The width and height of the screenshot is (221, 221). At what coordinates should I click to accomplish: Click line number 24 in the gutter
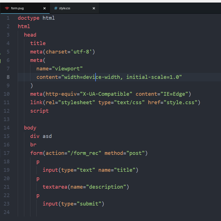(x=7, y=212)
